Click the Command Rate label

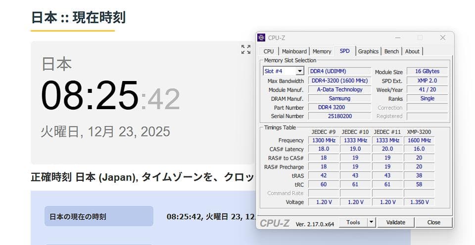(285, 193)
